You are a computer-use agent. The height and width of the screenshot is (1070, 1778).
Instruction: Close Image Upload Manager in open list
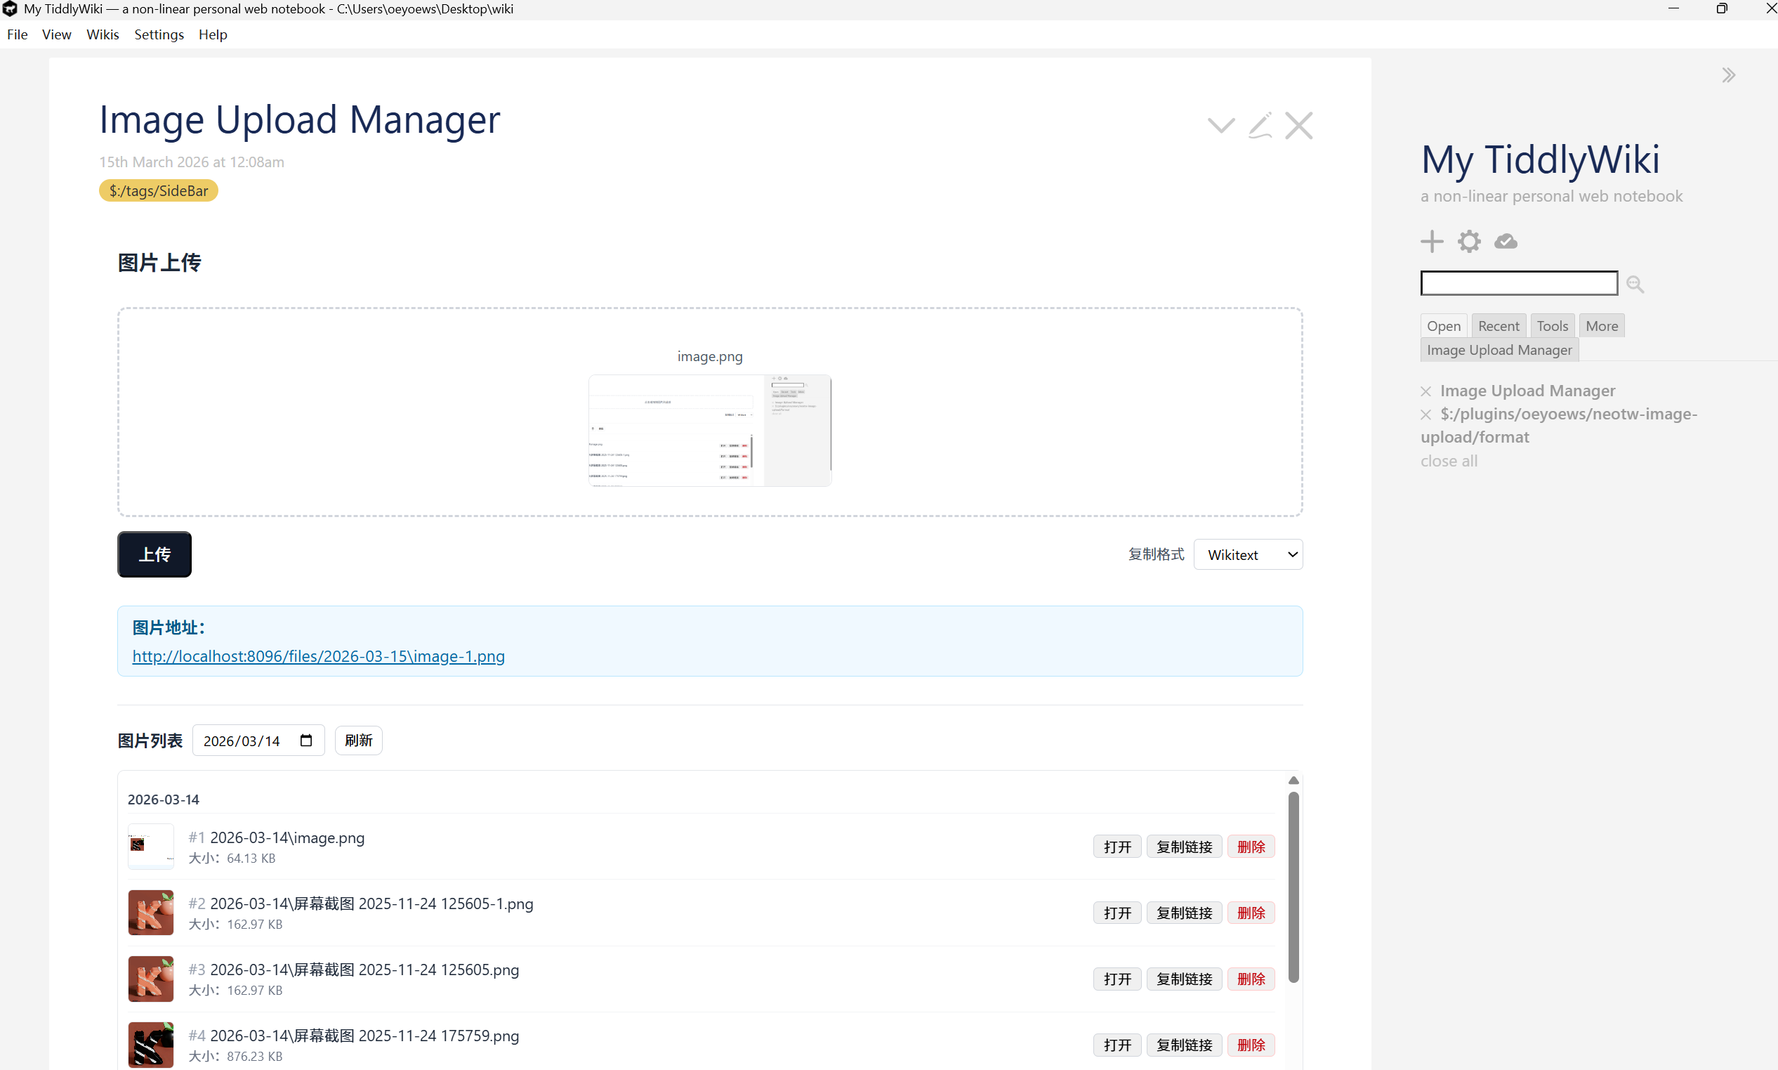[1425, 391]
